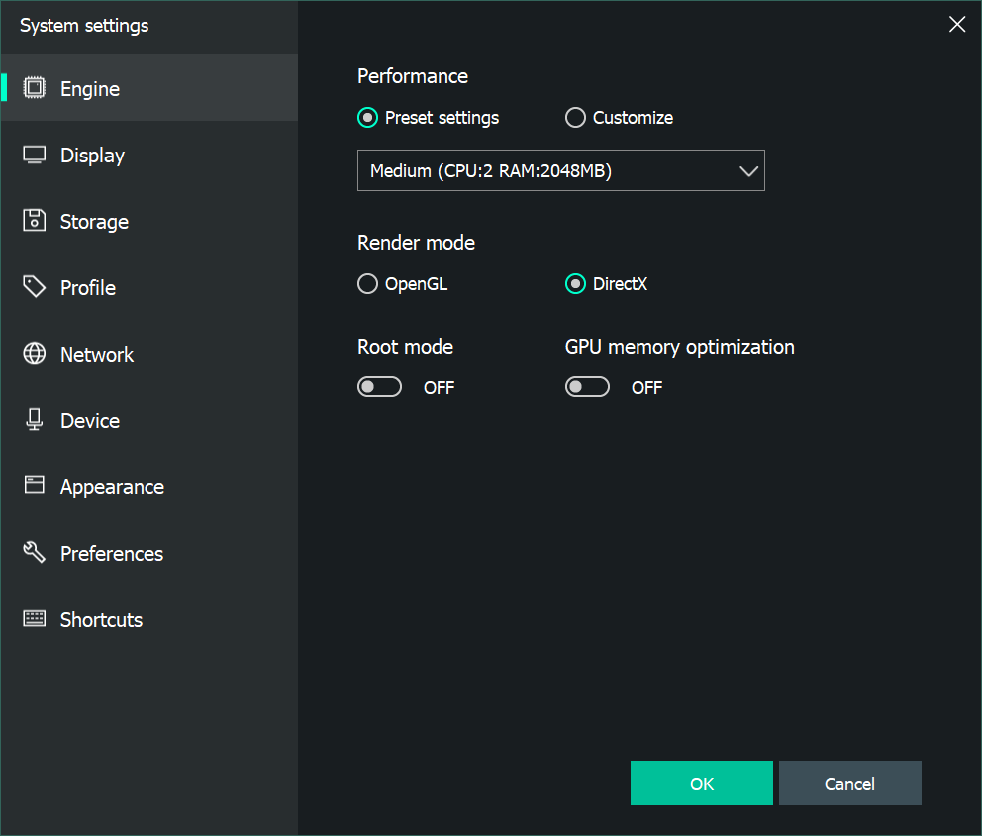Image resolution: width=982 pixels, height=836 pixels.
Task: Open Profile settings label
Action: coord(88,288)
